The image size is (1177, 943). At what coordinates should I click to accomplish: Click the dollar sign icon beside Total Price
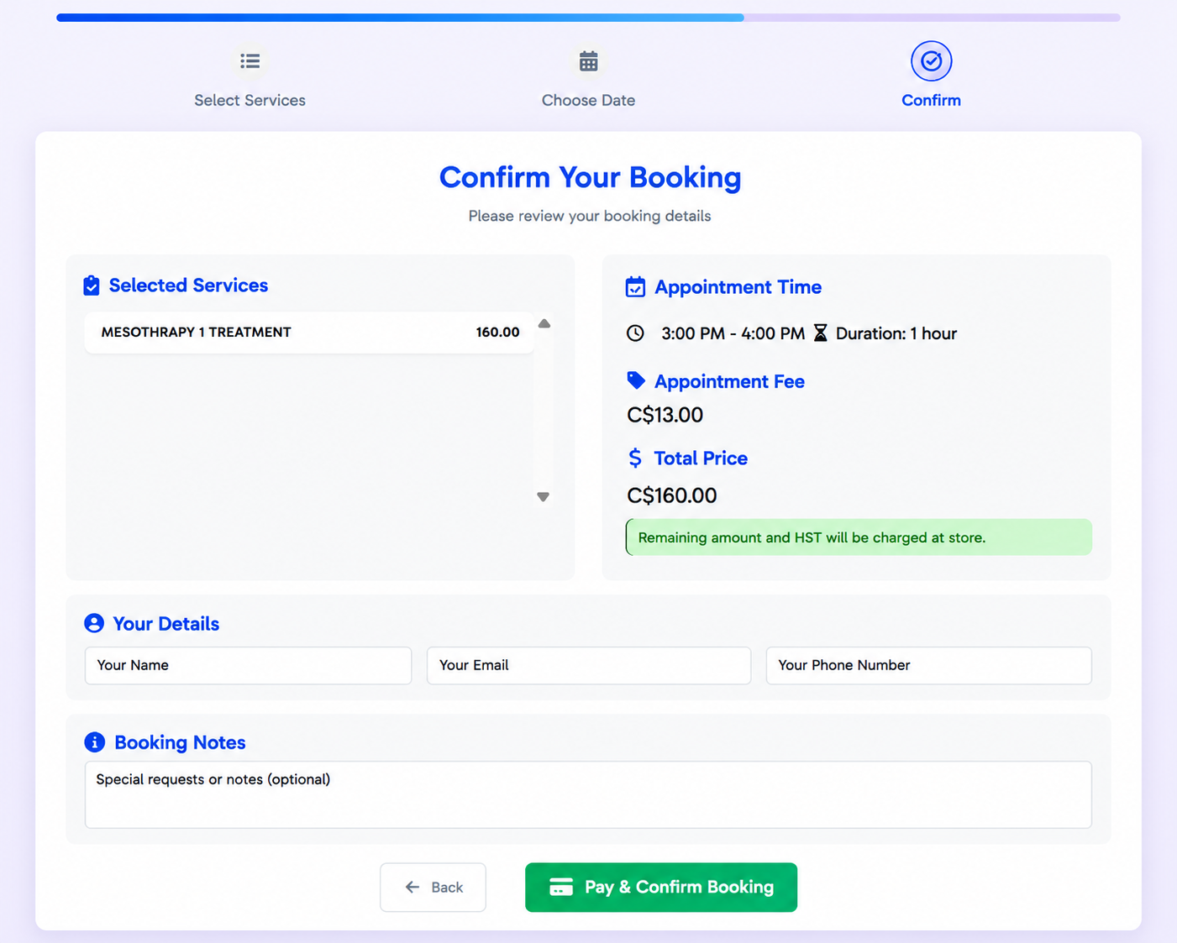tap(635, 458)
